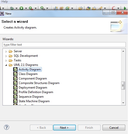Open the Run button dropdown arrow
128x134 pixels.
point(26,8)
